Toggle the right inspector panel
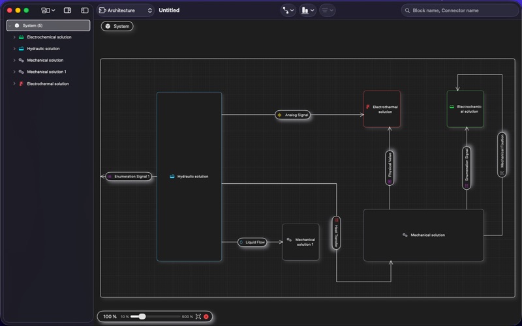 pyautogui.click(x=67, y=10)
